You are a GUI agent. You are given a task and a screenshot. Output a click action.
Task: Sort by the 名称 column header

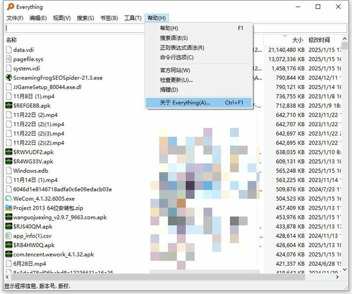11,40
